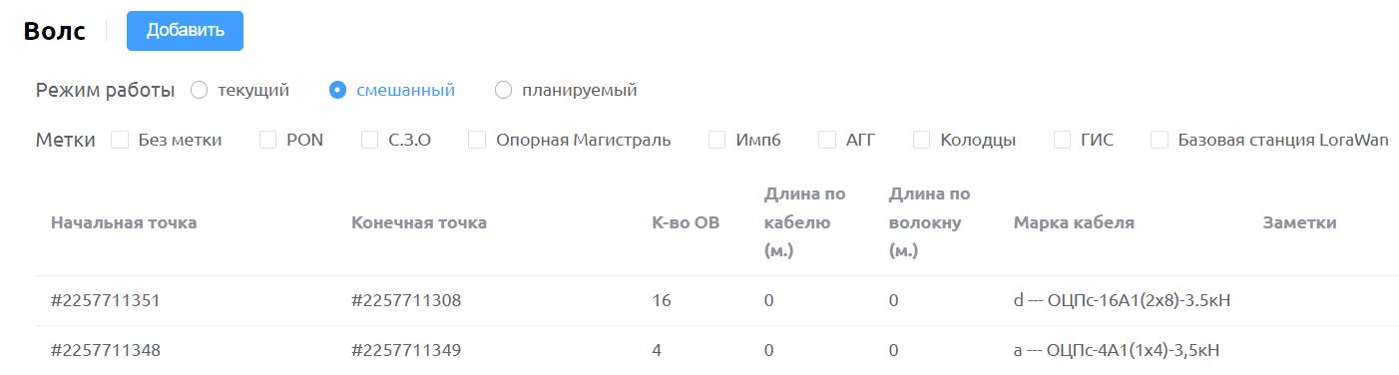
Task: Click the Марка кабеля column header
Action: (1074, 222)
